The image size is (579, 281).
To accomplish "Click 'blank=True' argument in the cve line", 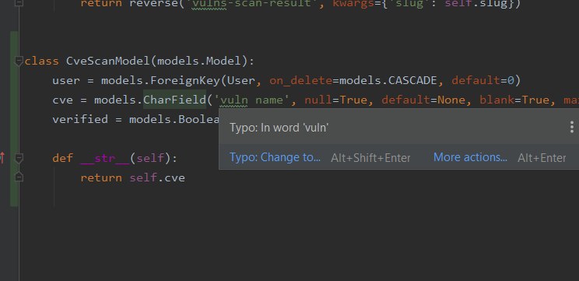I will coord(514,100).
